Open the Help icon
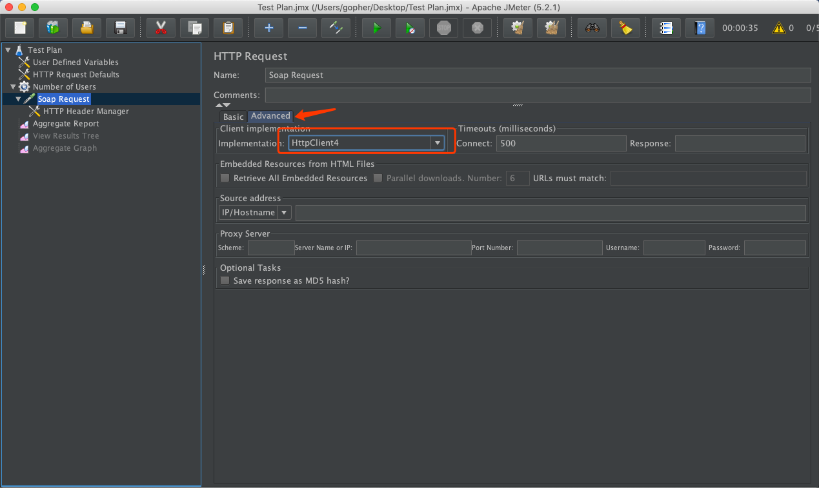The height and width of the screenshot is (488, 819). [700, 28]
